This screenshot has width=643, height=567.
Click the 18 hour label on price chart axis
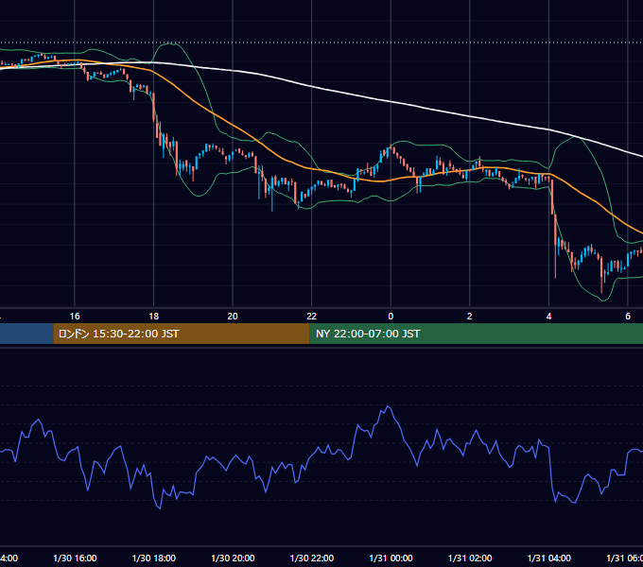click(x=154, y=317)
